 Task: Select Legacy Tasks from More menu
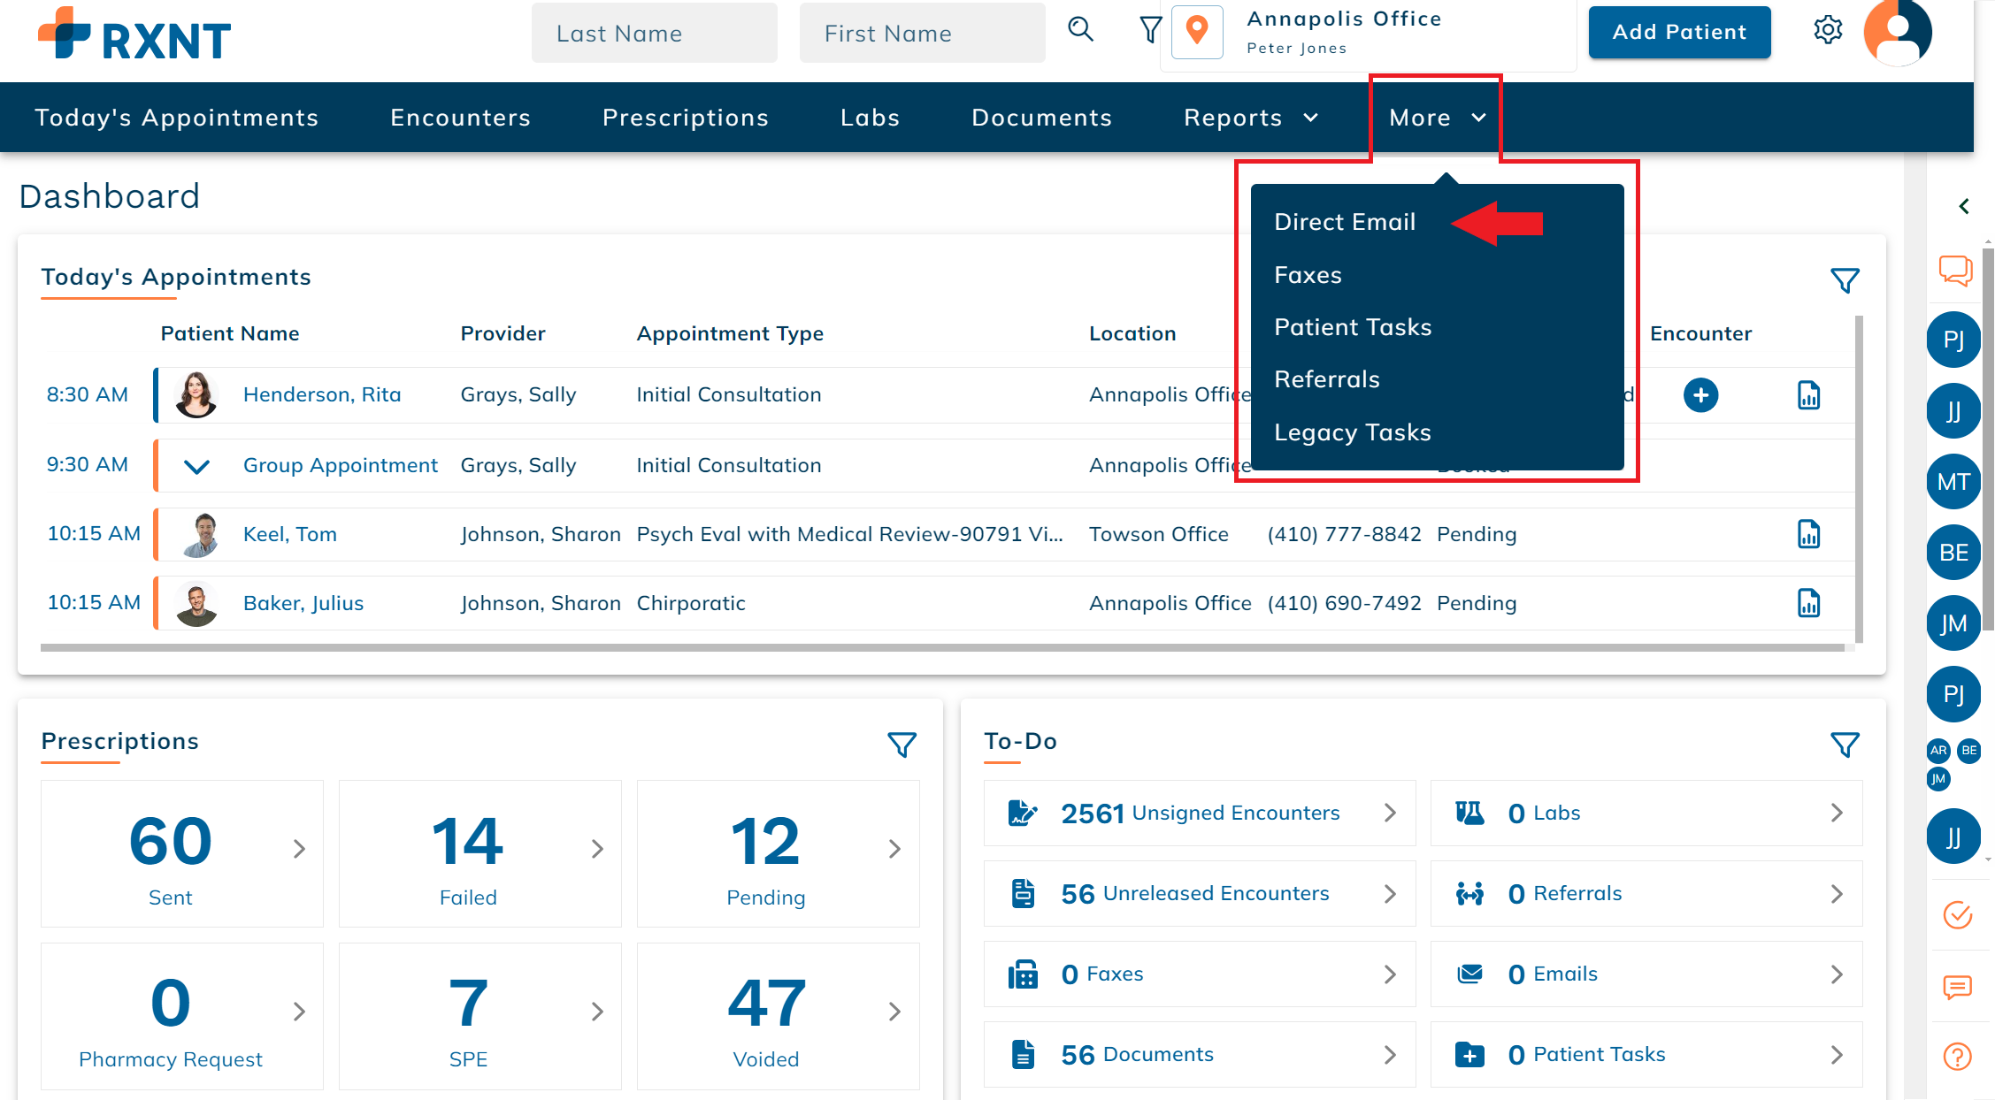click(x=1353, y=432)
